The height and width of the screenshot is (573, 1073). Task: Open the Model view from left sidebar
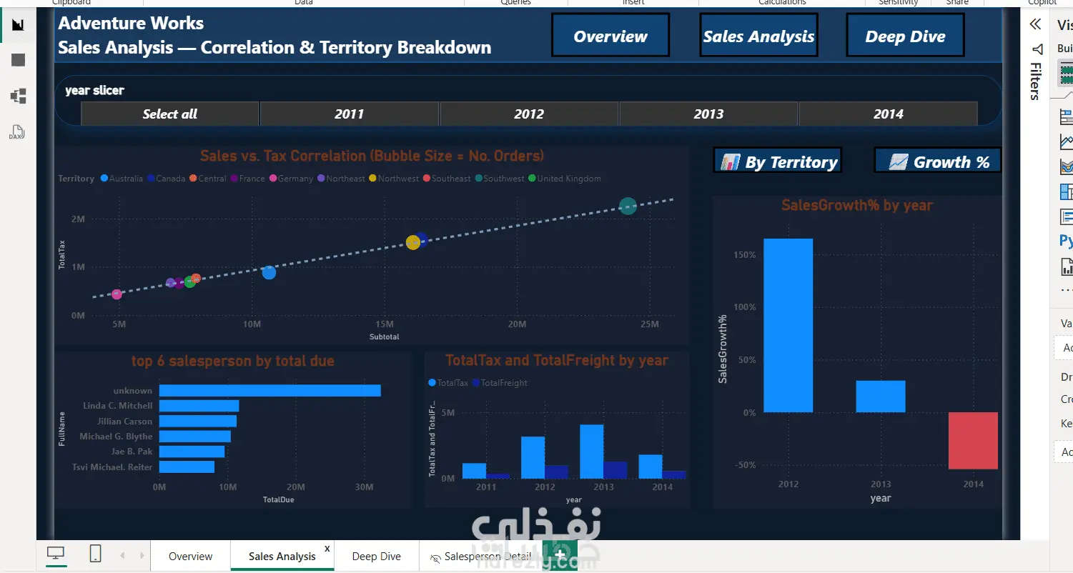18,96
